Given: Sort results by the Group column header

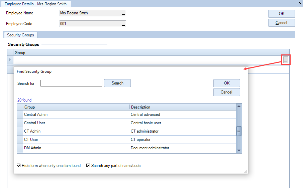Looking at the screenshot, I should click(x=76, y=107).
